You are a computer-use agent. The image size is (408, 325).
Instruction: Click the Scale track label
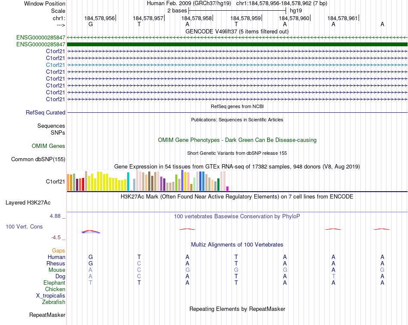[58, 11]
